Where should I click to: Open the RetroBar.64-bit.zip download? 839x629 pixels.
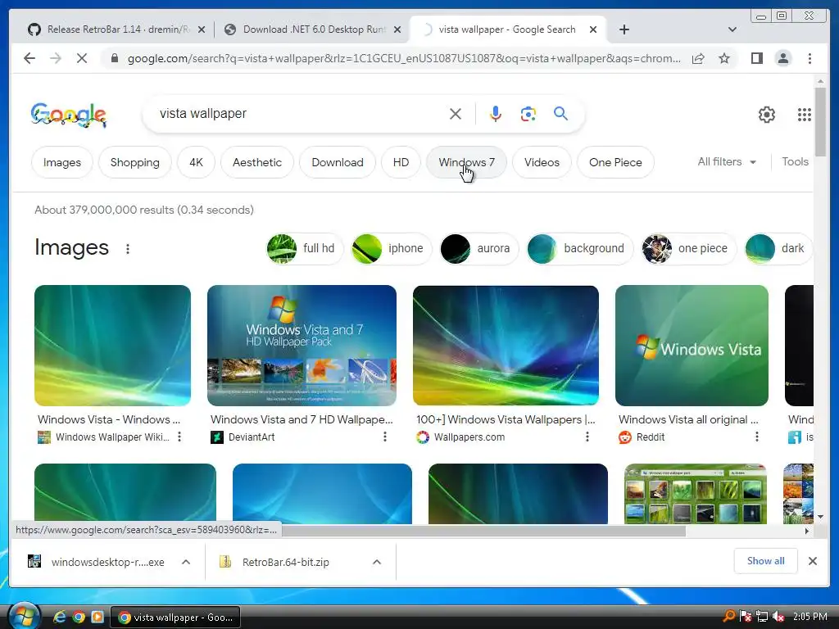pyautogui.click(x=285, y=562)
